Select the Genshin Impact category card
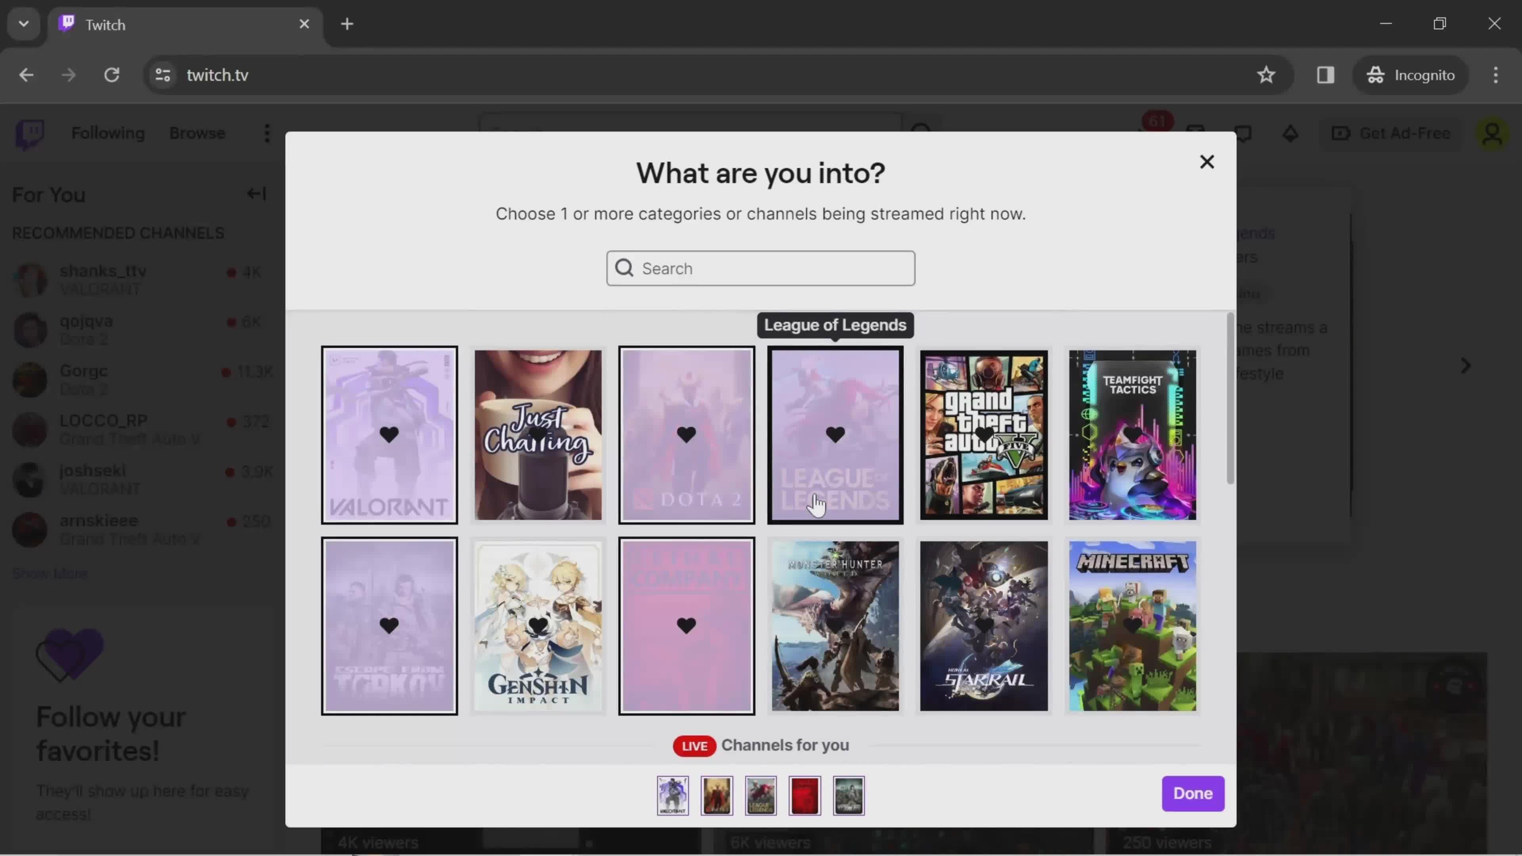Image resolution: width=1522 pixels, height=856 pixels. point(538,626)
